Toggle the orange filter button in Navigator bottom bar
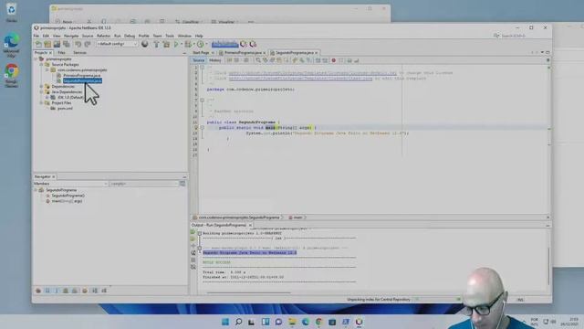 pos(85,291)
